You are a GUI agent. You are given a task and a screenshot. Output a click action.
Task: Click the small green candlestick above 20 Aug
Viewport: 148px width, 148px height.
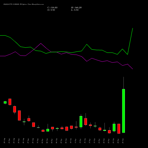[x=5, y=102]
